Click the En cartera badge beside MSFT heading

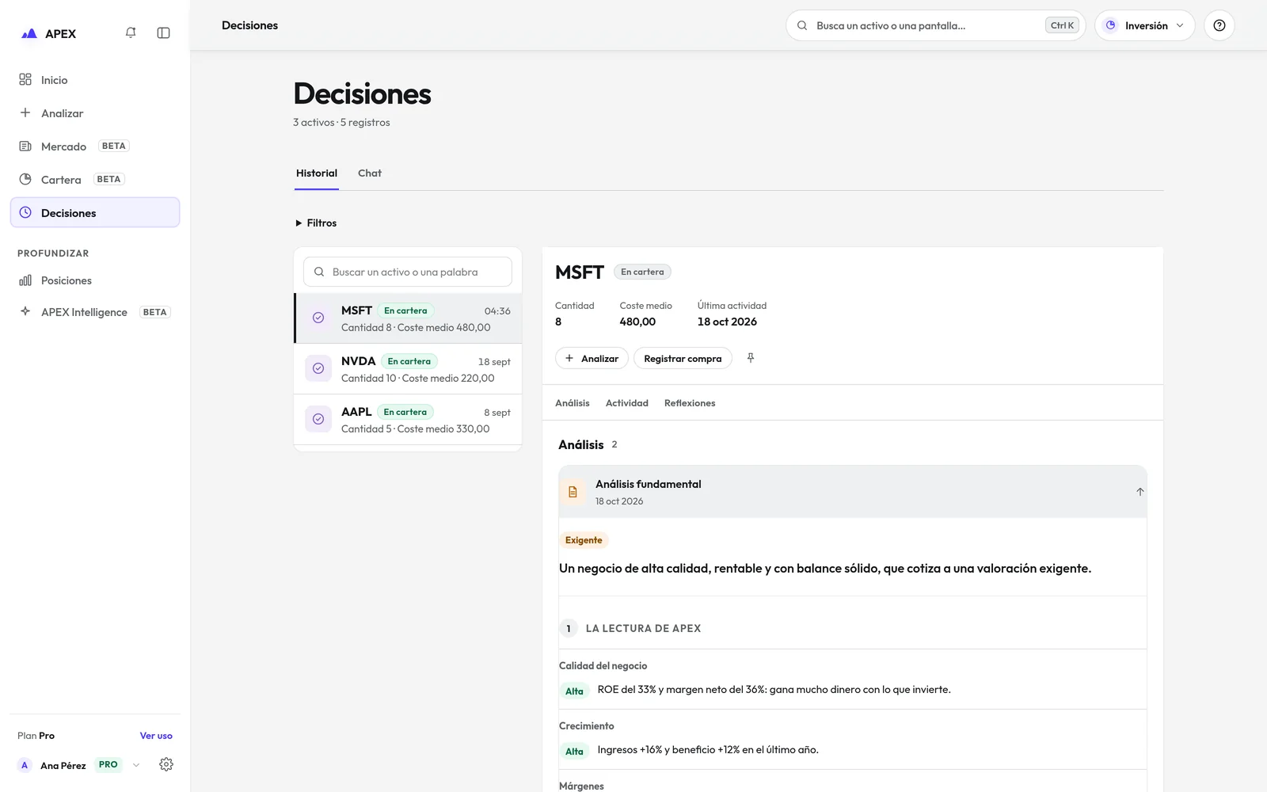[642, 272]
